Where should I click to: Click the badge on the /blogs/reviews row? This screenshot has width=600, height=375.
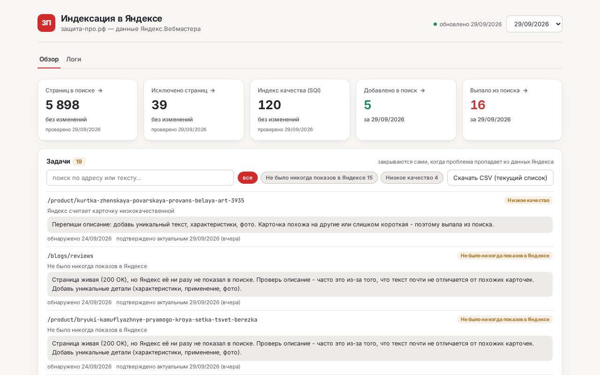[505, 255]
